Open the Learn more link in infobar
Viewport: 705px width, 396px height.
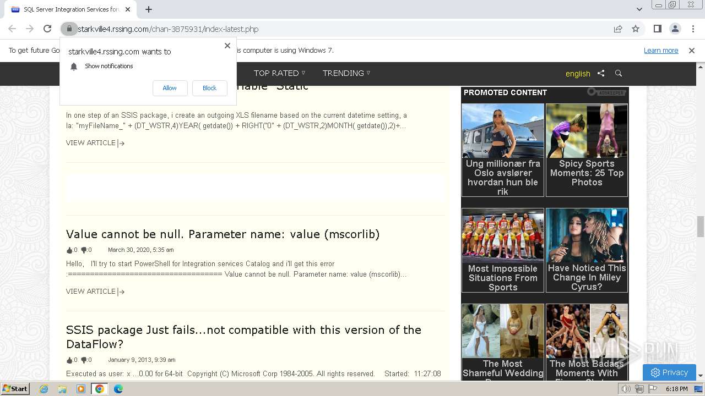pyautogui.click(x=661, y=51)
